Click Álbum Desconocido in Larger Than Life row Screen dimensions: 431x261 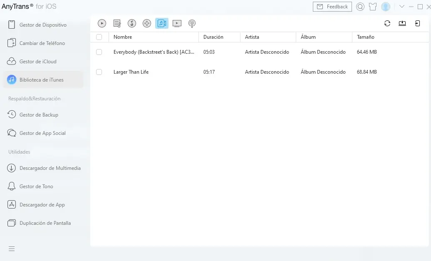click(x=323, y=72)
